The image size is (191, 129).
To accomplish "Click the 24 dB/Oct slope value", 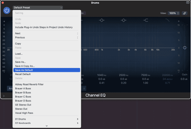I will 167,79.
